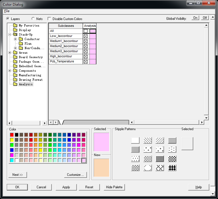Pick the red swatch in color palette
Viewport: 218px width, 199px height.
click(12, 135)
